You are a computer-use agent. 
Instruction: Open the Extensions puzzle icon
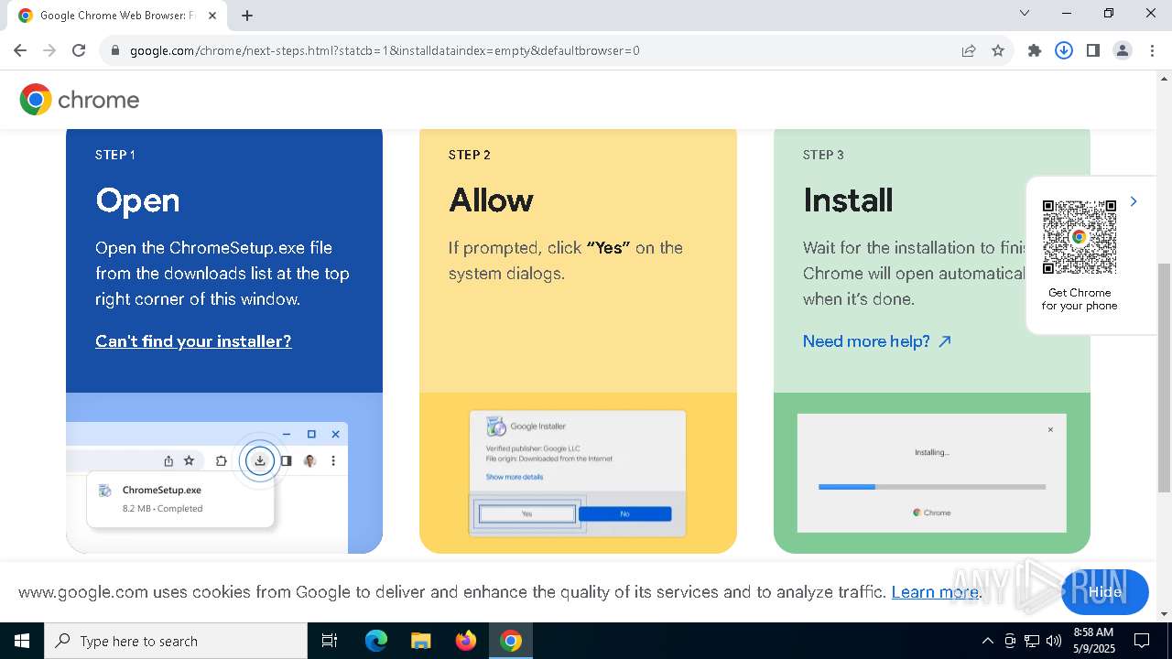click(x=1035, y=50)
